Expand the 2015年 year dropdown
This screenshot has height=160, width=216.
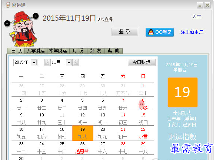34,62
